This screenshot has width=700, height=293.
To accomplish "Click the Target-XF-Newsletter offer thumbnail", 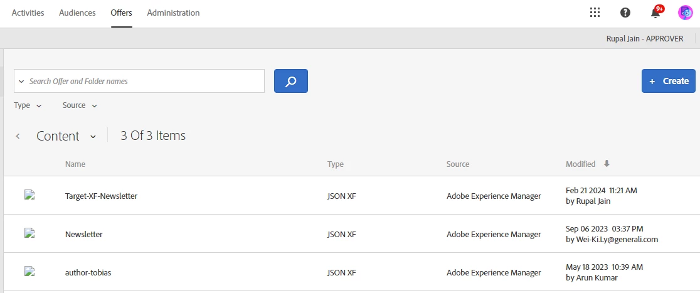I will coord(29,195).
